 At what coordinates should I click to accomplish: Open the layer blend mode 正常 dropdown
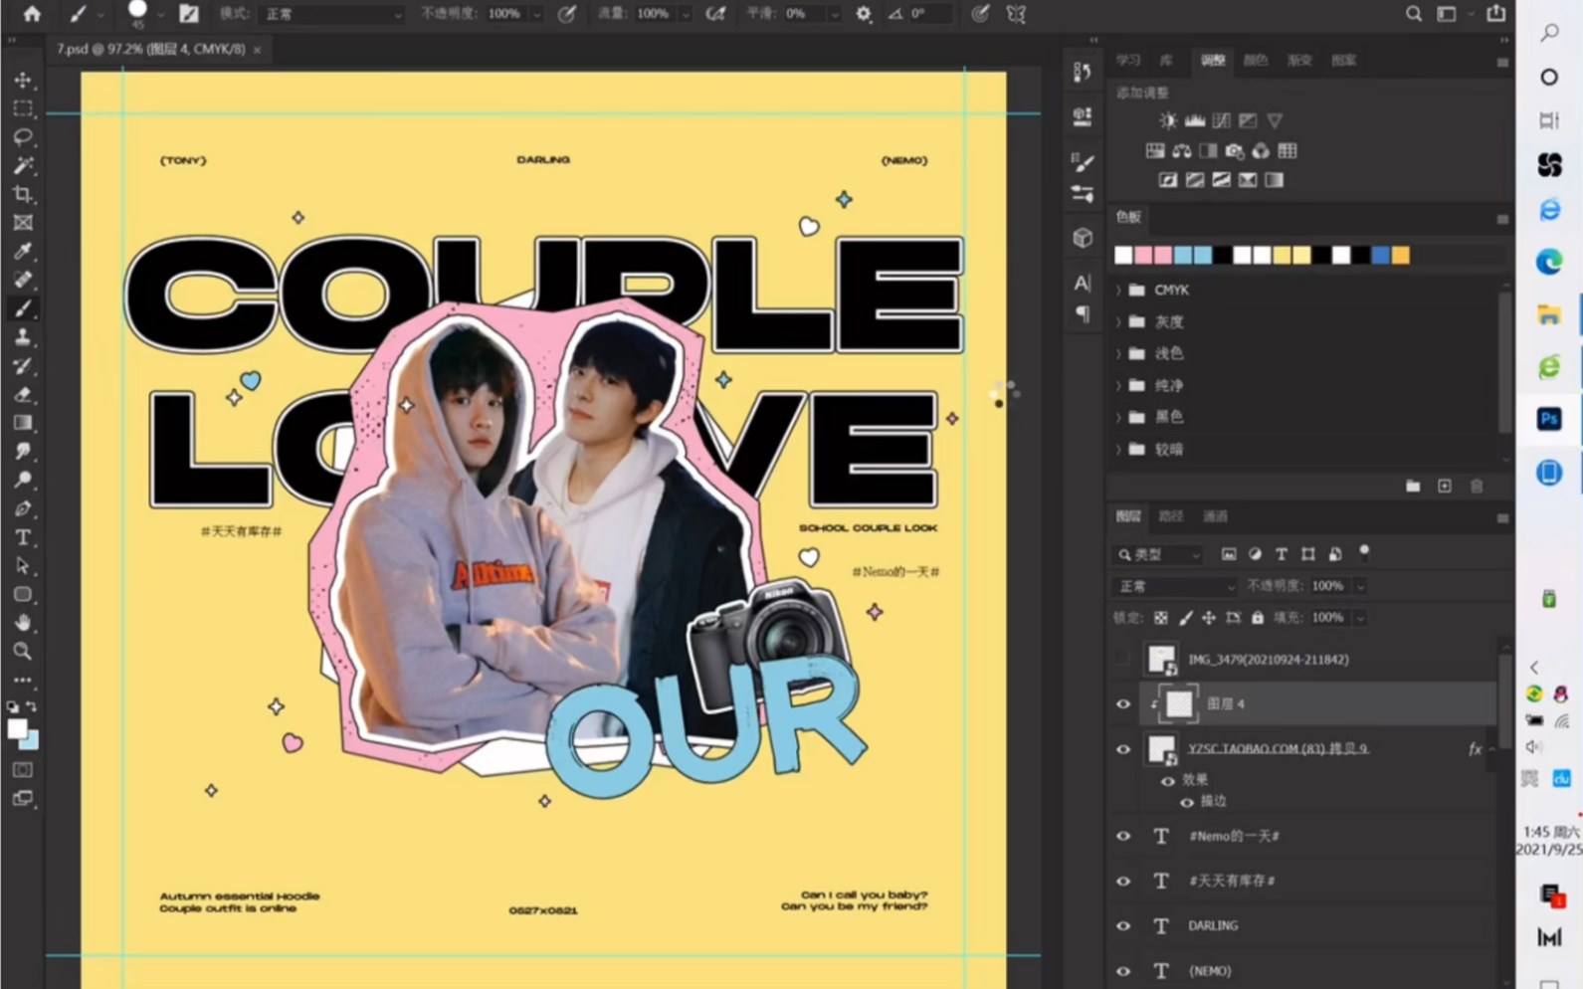1174,586
